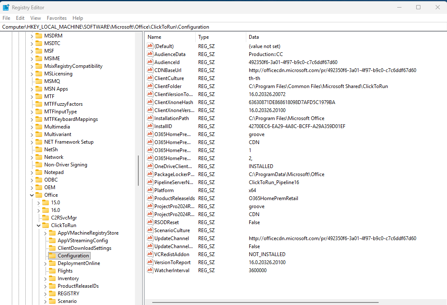
Task: Open the View menu
Action: [x=36, y=18]
